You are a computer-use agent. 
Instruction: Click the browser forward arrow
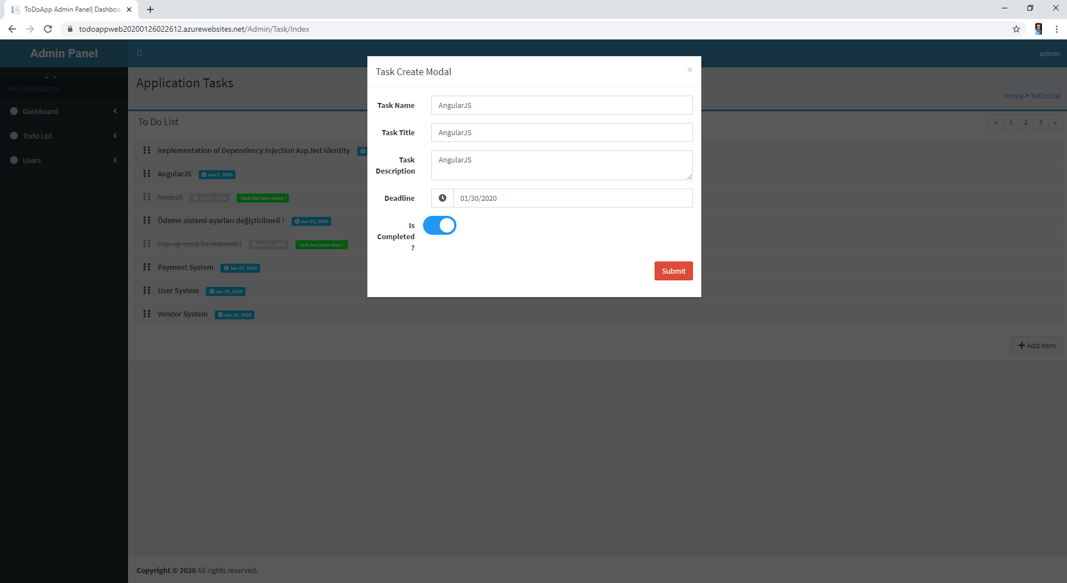(x=30, y=29)
